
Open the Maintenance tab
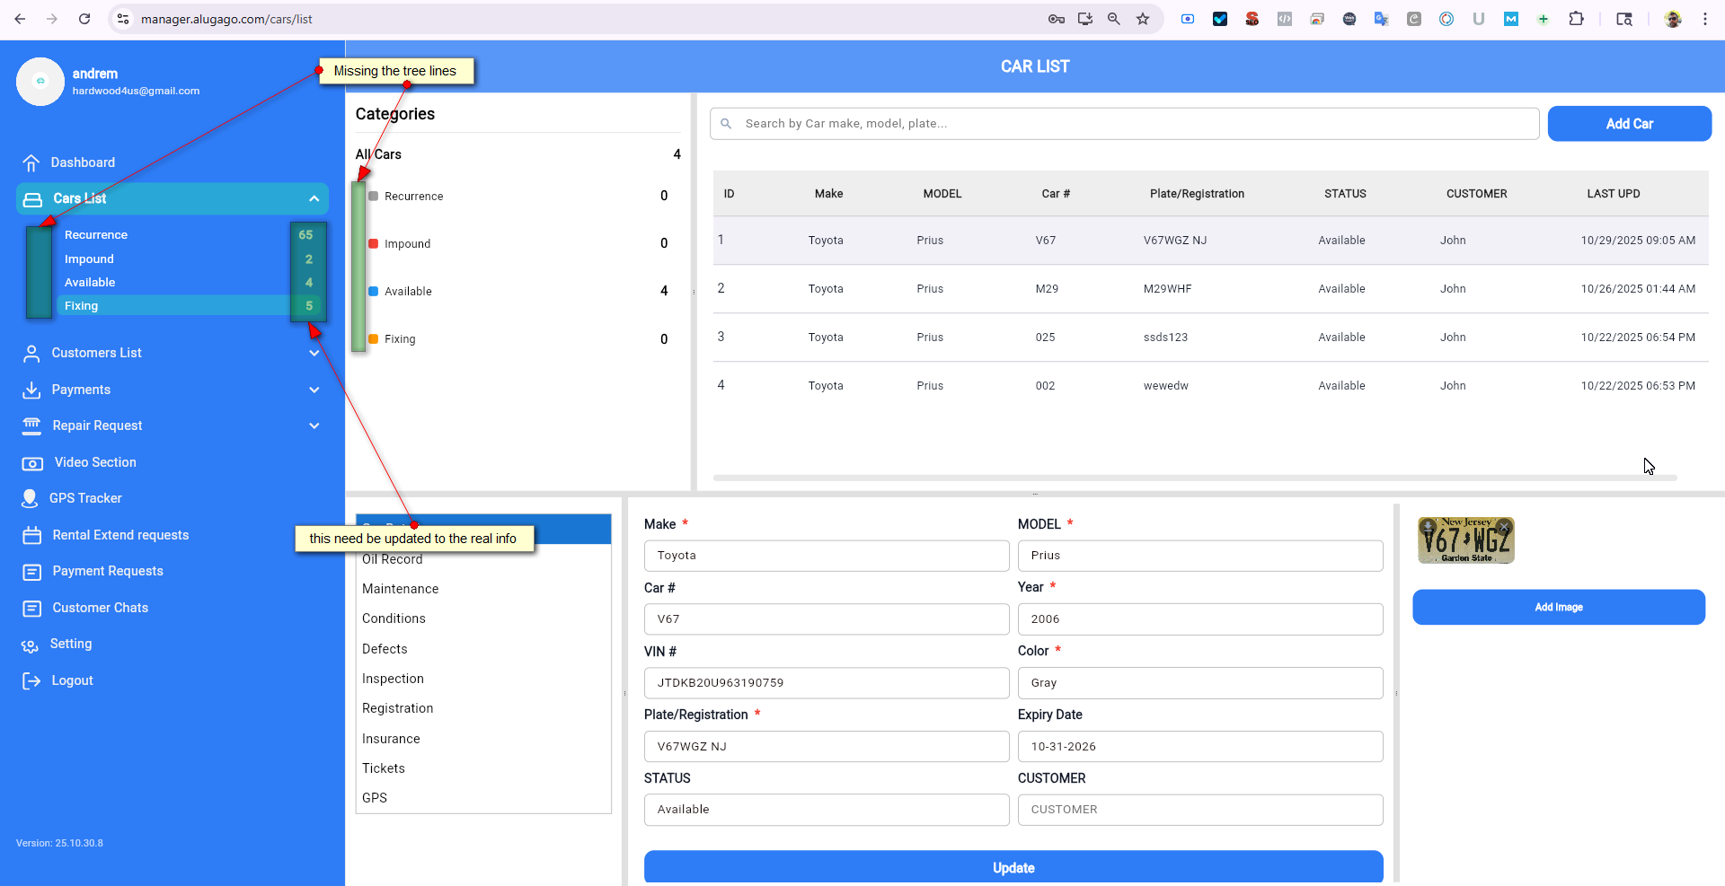pyautogui.click(x=400, y=589)
